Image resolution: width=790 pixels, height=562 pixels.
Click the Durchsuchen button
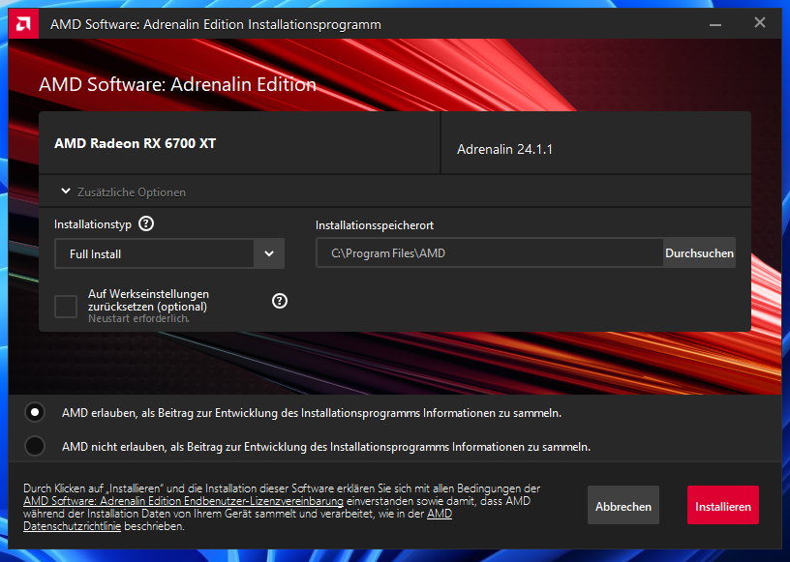coord(699,253)
